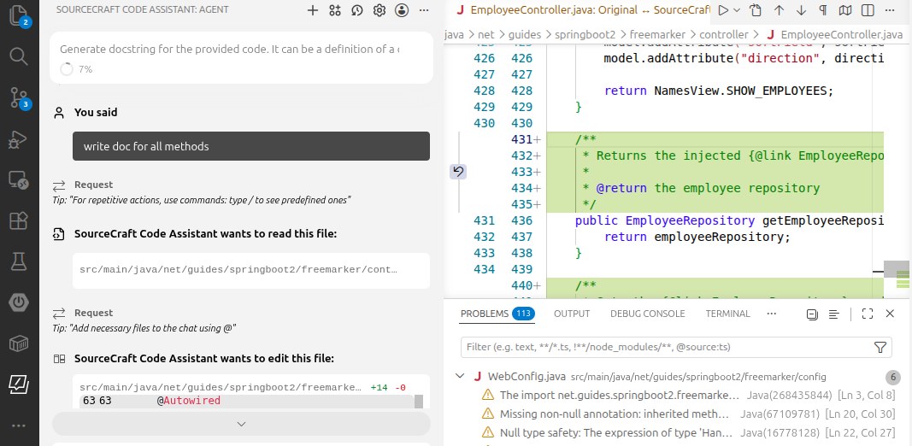Run the Java file with the play button
The width and height of the screenshot is (912, 446).
coord(723,10)
